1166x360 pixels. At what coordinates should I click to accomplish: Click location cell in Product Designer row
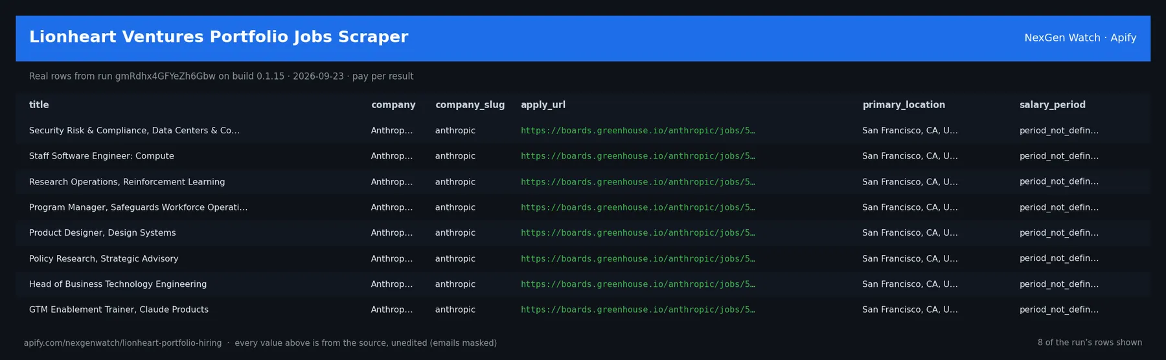coord(909,233)
